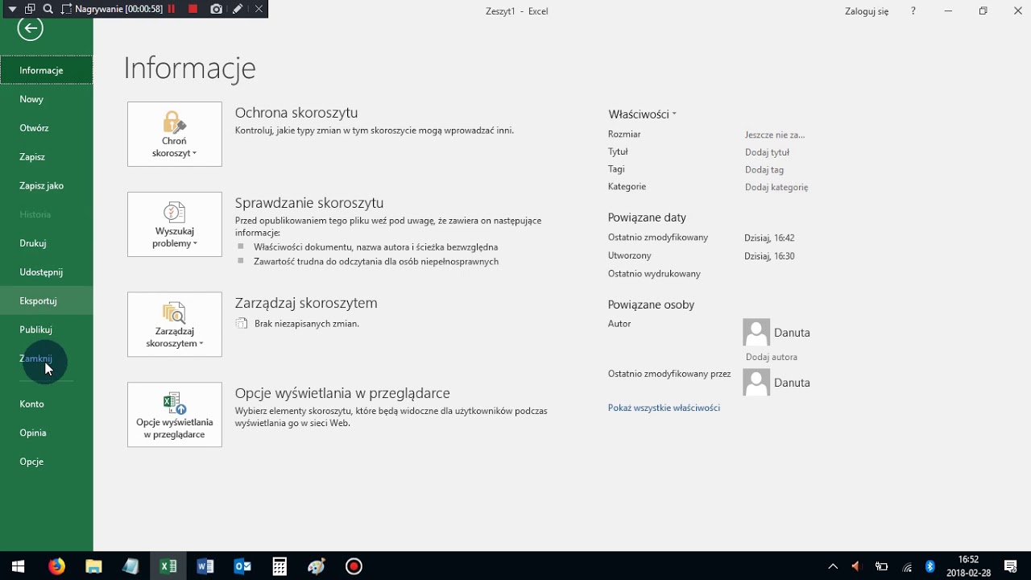Show hidden system tray icons
Image resolution: width=1031 pixels, height=580 pixels.
click(x=833, y=566)
